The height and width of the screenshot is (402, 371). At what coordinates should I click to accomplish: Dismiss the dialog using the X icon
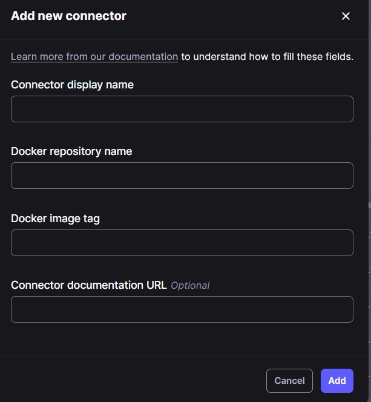(x=346, y=16)
